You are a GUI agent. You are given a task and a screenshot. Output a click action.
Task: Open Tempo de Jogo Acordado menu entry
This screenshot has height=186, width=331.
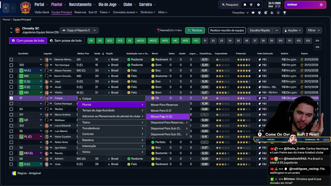[x=111, y=110]
